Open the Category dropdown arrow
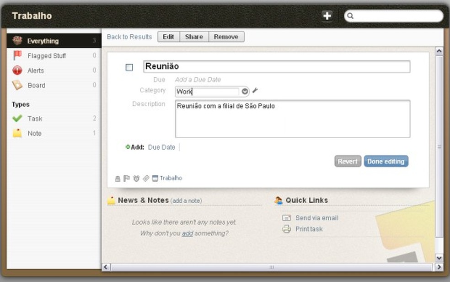 tap(245, 92)
